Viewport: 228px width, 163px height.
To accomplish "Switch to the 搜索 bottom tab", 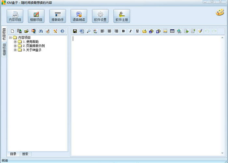I will pos(25,154).
